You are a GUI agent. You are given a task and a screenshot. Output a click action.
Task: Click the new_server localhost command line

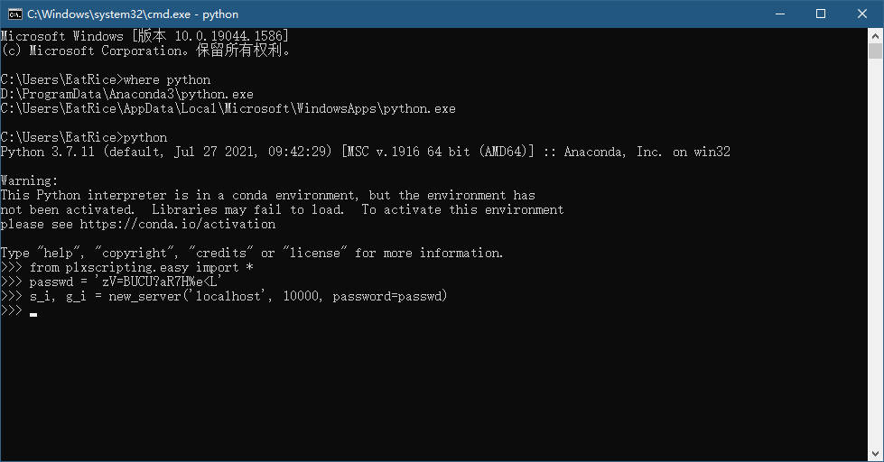(x=224, y=296)
